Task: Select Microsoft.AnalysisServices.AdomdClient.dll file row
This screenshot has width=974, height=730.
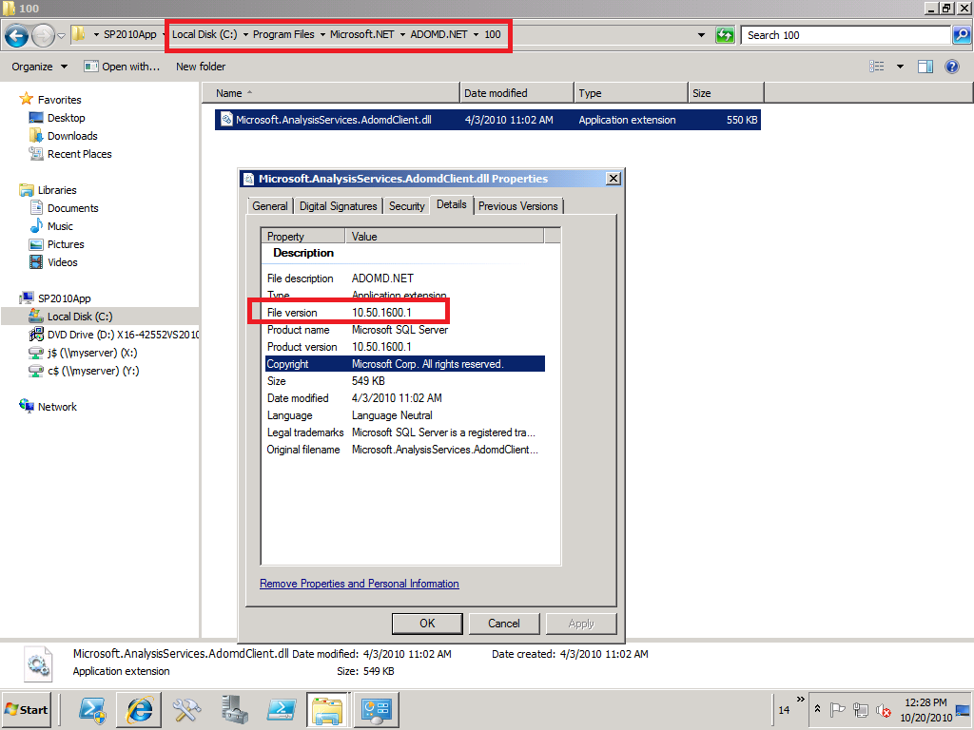Action: coord(488,120)
